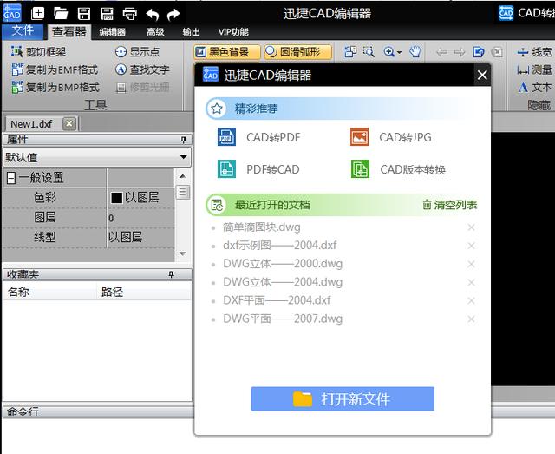Select the text tool (文本)

tap(535, 87)
